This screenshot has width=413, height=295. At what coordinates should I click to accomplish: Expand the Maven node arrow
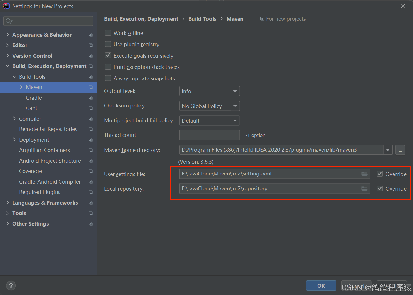(x=21, y=87)
